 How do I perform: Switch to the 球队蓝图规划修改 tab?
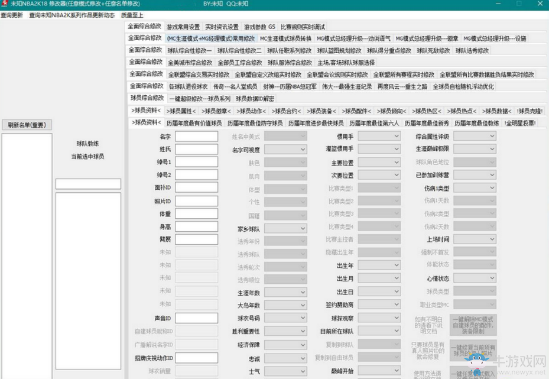pyautogui.click(x=339, y=50)
